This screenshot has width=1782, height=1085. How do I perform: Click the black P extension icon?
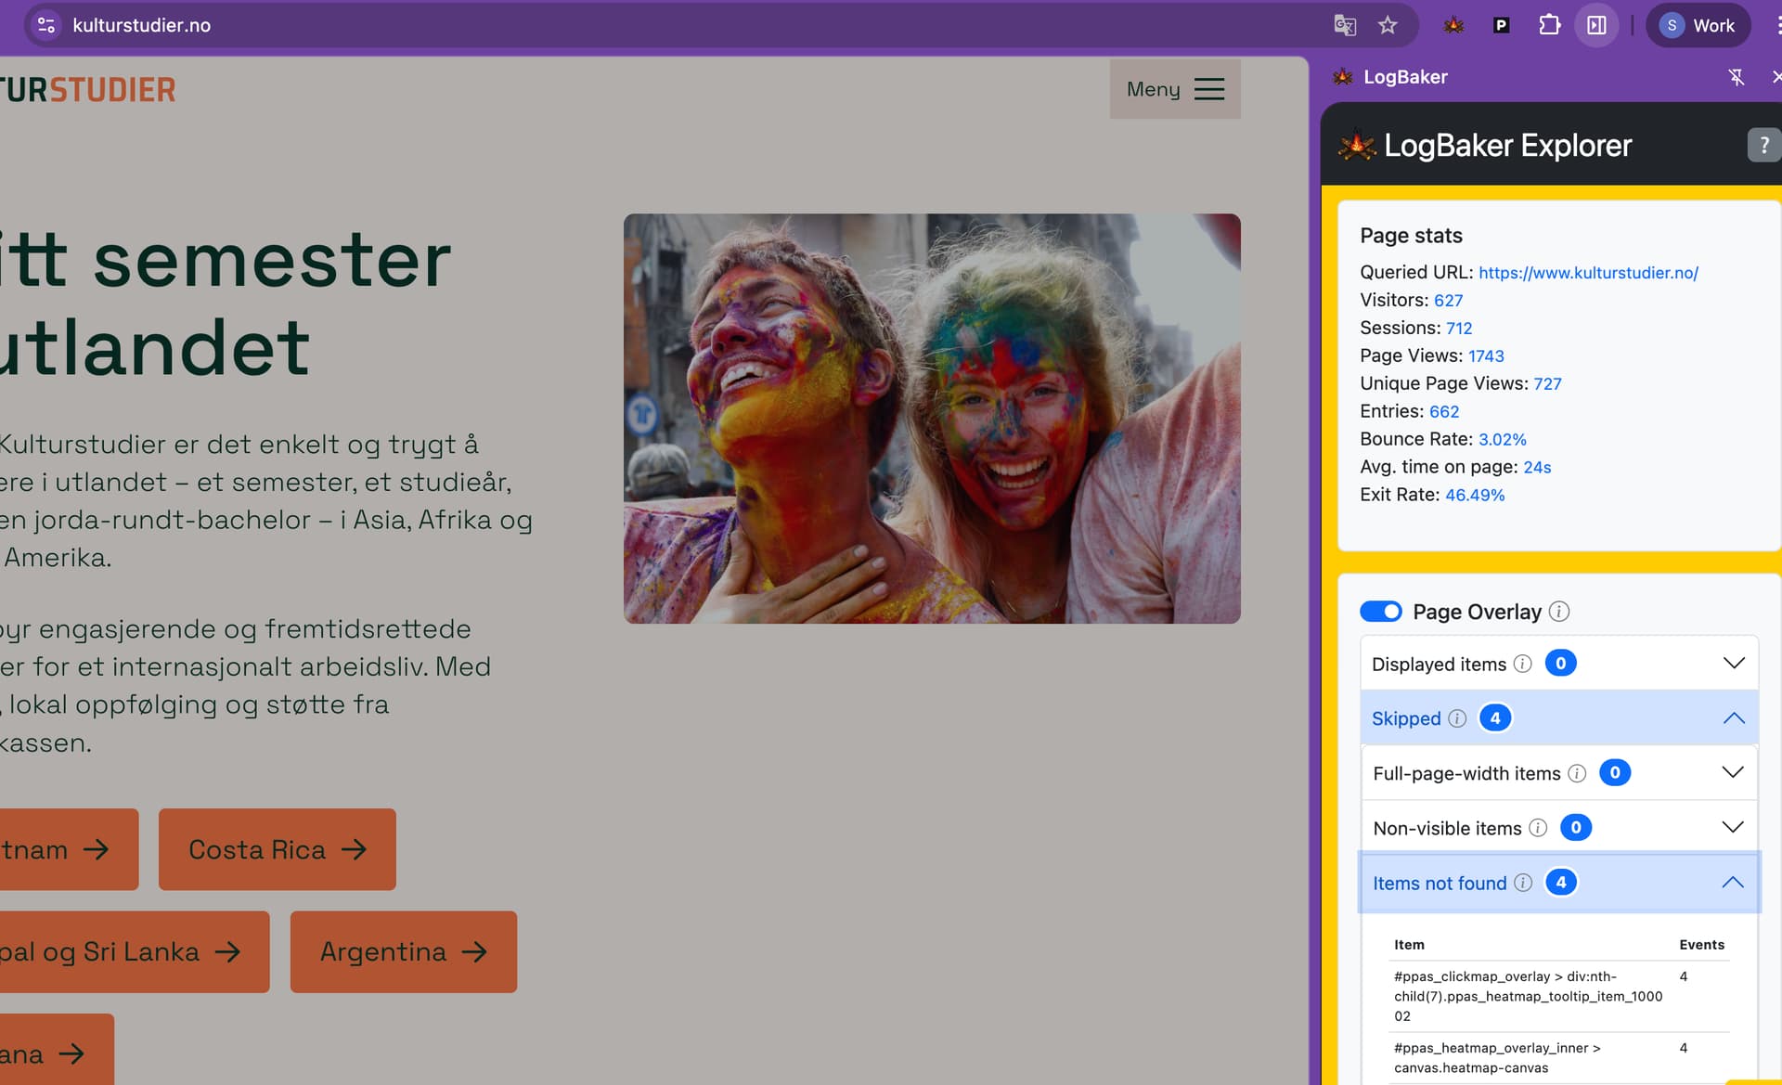click(x=1501, y=25)
